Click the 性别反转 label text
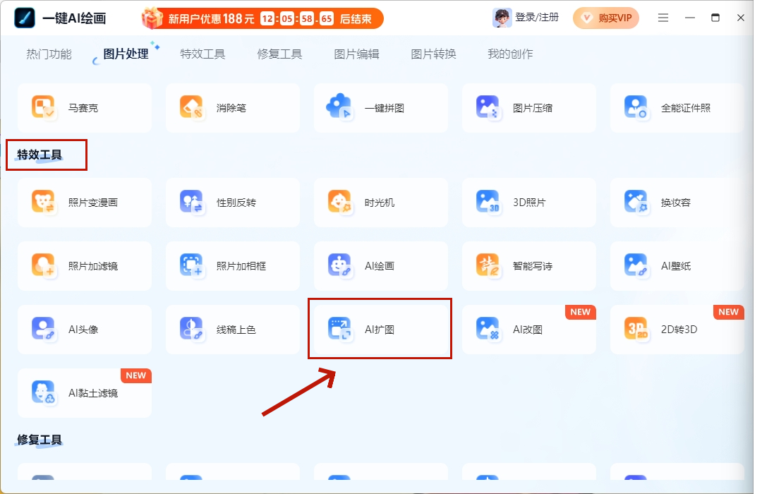This screenshot has height=494, width=762. click(x=236, y=203)
